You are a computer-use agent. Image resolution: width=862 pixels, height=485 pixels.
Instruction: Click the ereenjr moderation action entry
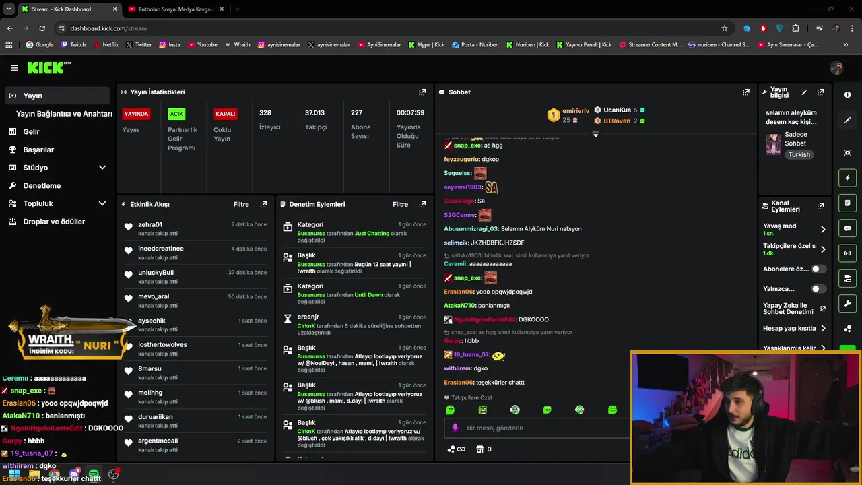(354, 324)
